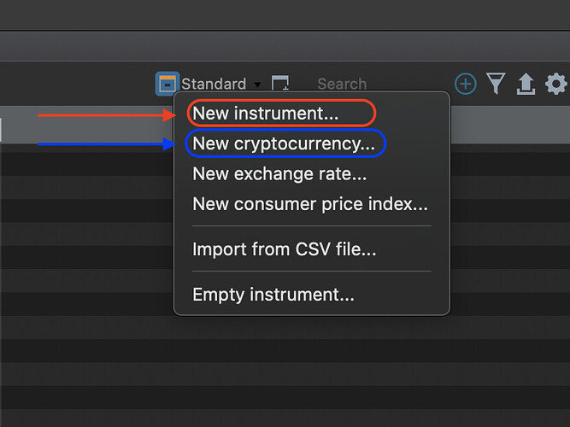This screenshot has height=427, width=570.
Task: Open settings with the gear icon
Action: point(555,84)
